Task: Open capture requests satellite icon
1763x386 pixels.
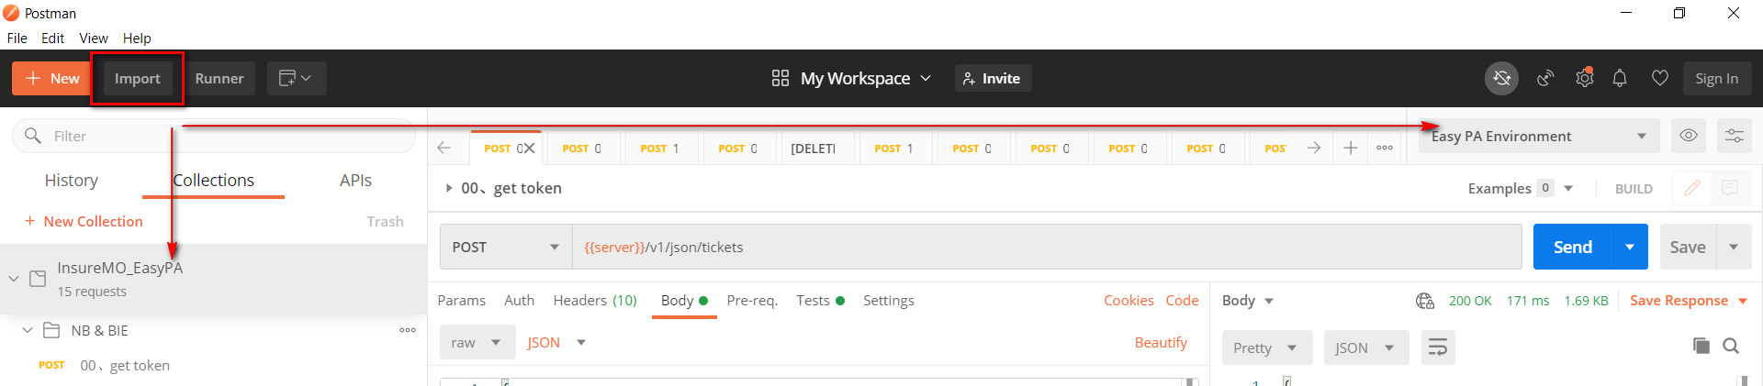Action: pyautogui.click(x=1545, y=79)
